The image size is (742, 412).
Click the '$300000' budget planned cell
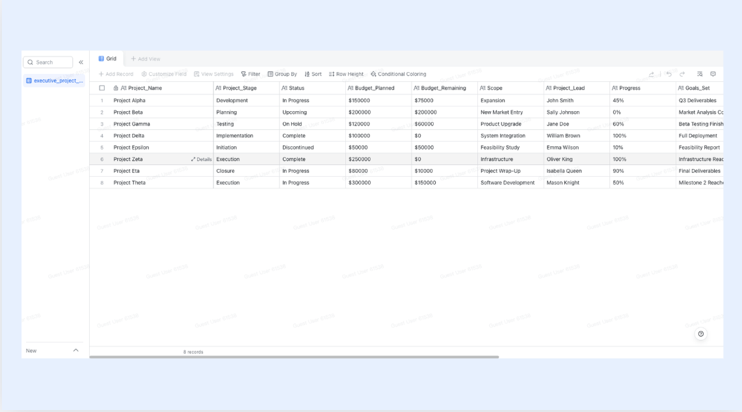click(x=378, y=183)
